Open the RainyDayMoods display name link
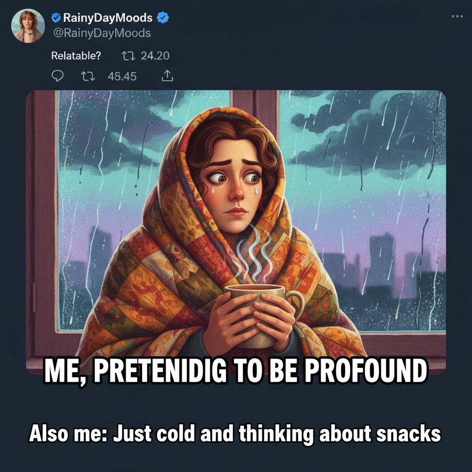The image size is (472, 472). pos(107,18)
